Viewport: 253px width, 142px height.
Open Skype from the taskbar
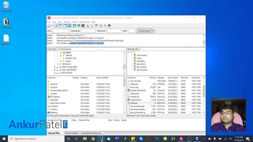click(x=141, y=138)
